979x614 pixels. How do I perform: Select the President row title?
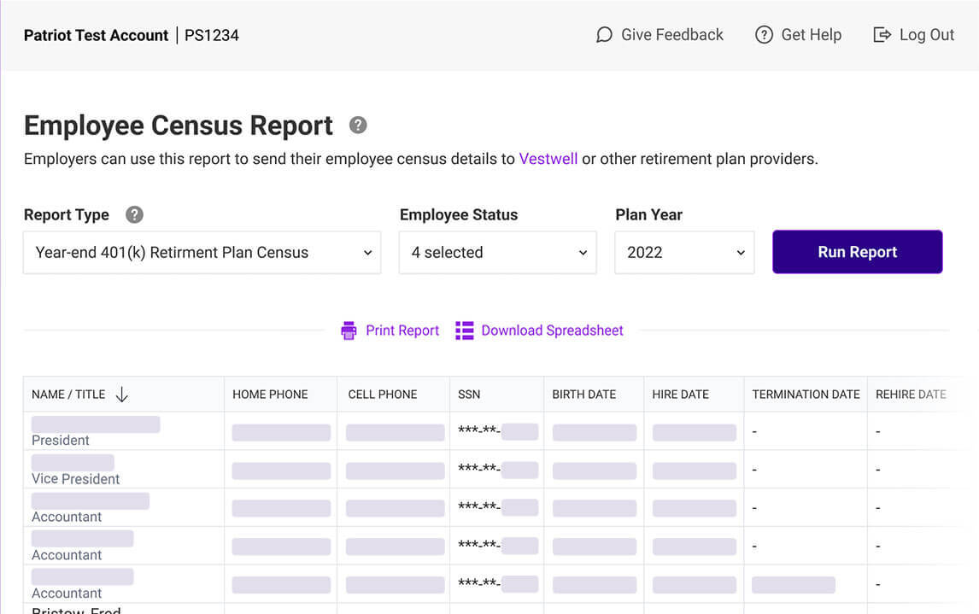(x=61, y=441)
